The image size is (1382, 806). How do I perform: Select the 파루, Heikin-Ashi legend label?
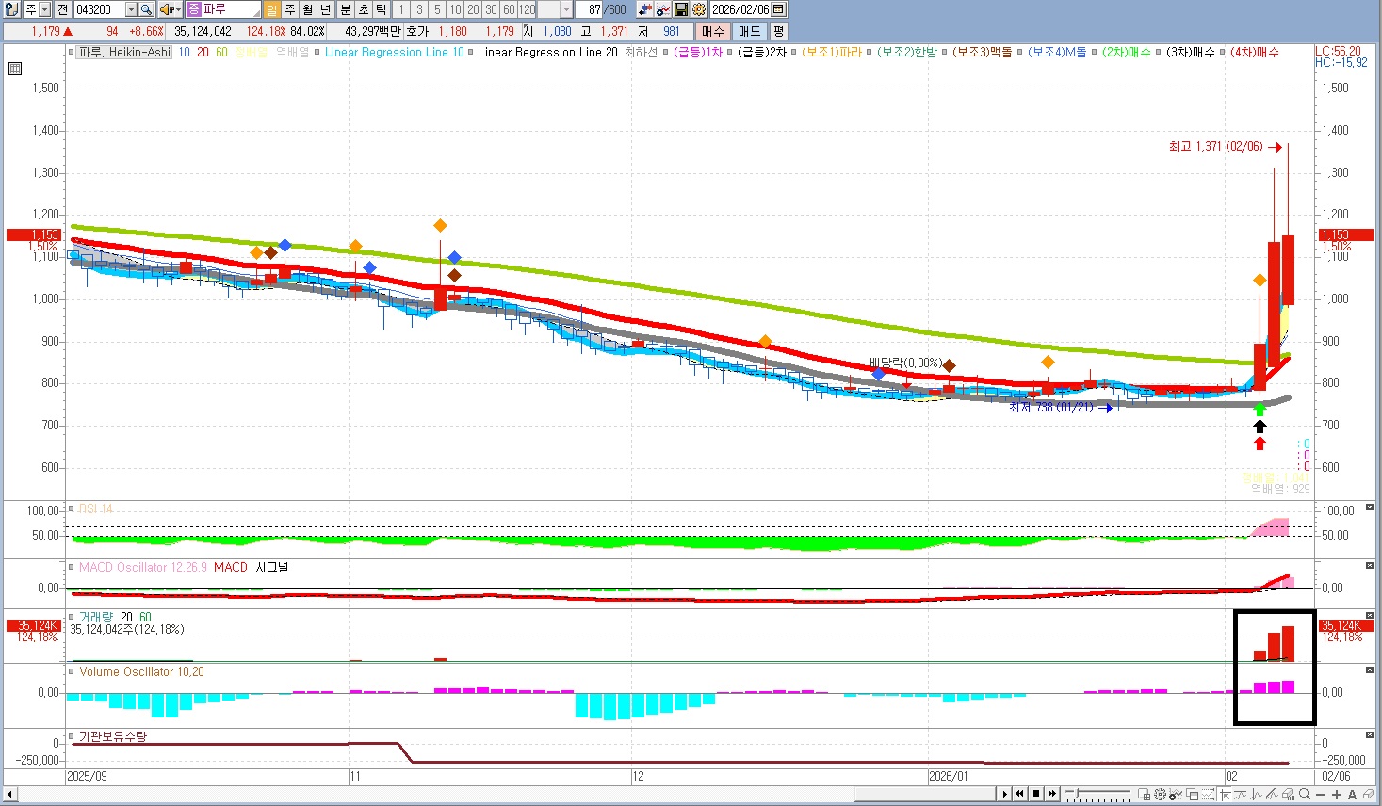(x=124, y=53)
